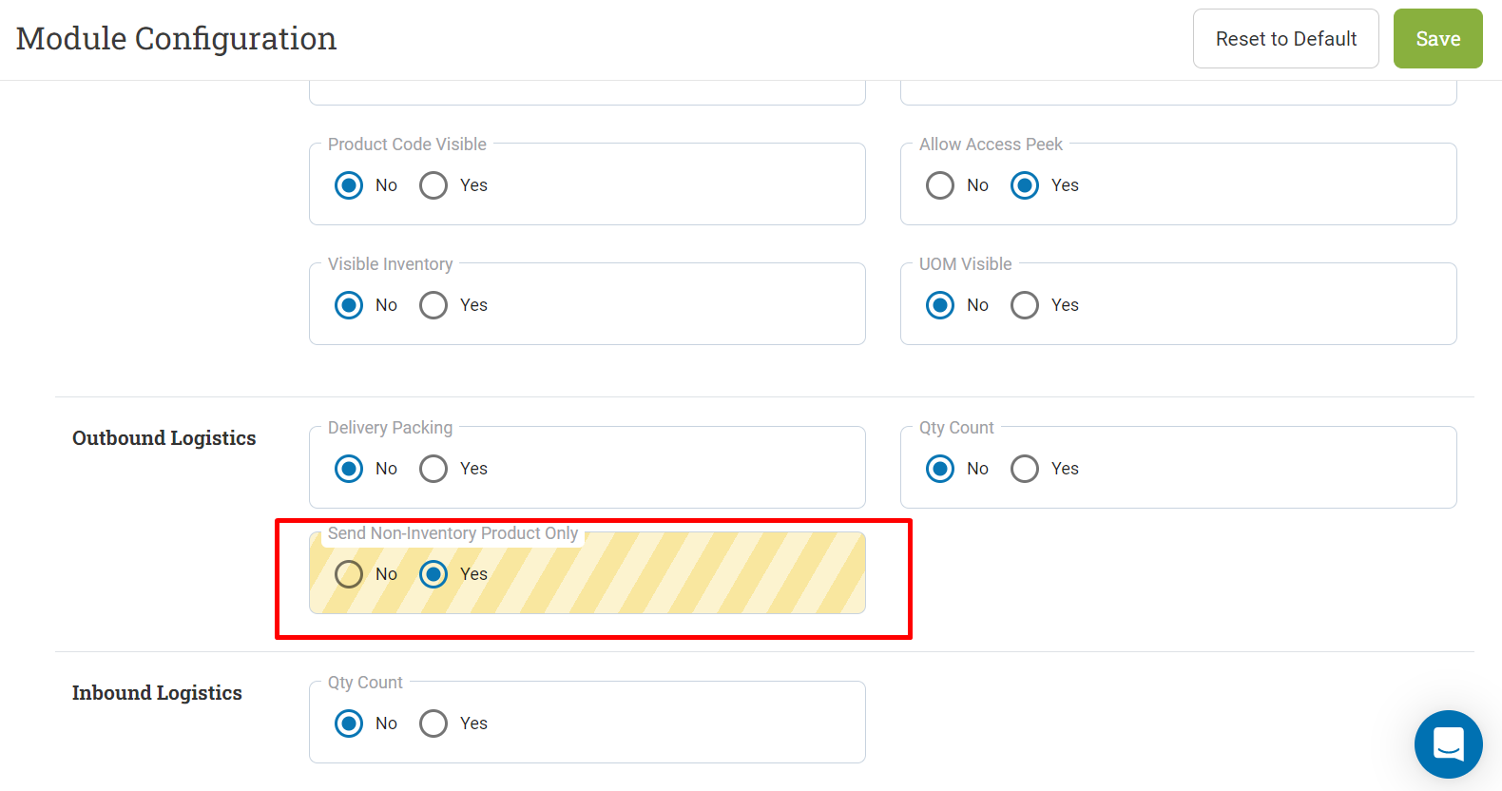This screenshot has height=791, width=1502.
Task: Save the module configuration
Action: pyautogui.click(x=1437, y=39)
